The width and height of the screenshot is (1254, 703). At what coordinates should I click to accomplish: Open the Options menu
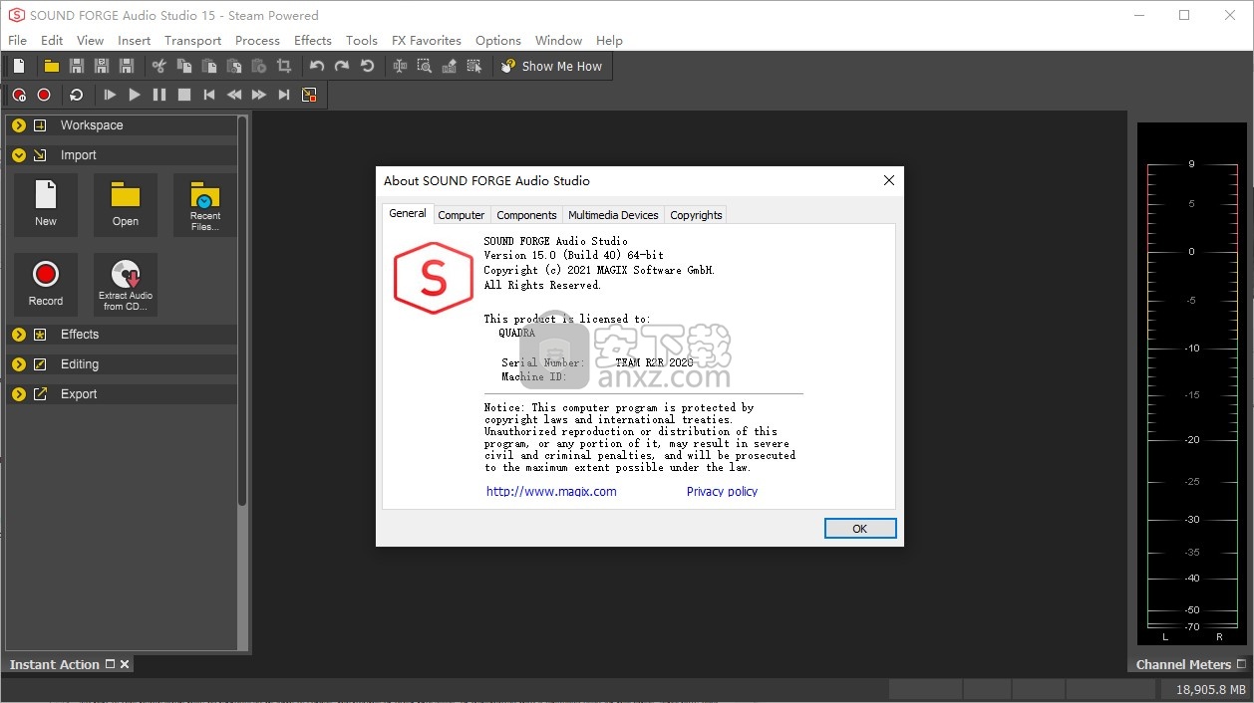coord(497,41)
